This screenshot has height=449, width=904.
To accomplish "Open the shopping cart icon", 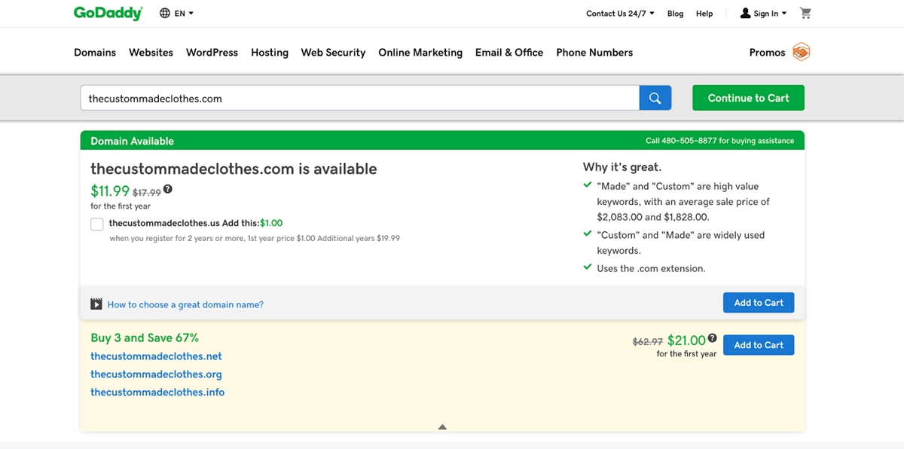I will (x=805, y=13).
